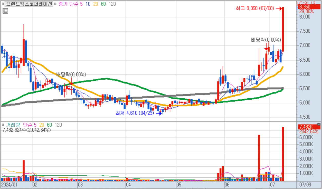
Task: Click the data table grid icon
Action: pyautogui.click(x=5, y=11)
